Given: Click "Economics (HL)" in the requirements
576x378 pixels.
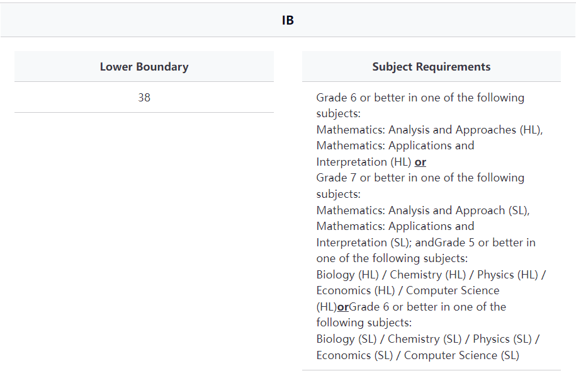Looking at the screenshot, I should tap(355, 290).
